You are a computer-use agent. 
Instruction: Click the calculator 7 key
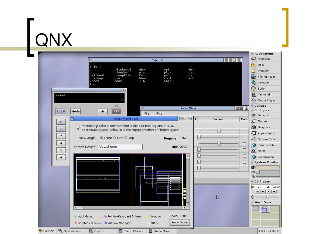[61, 136]
